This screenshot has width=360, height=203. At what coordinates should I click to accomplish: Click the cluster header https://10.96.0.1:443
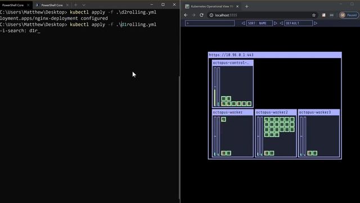pos(275,55)
